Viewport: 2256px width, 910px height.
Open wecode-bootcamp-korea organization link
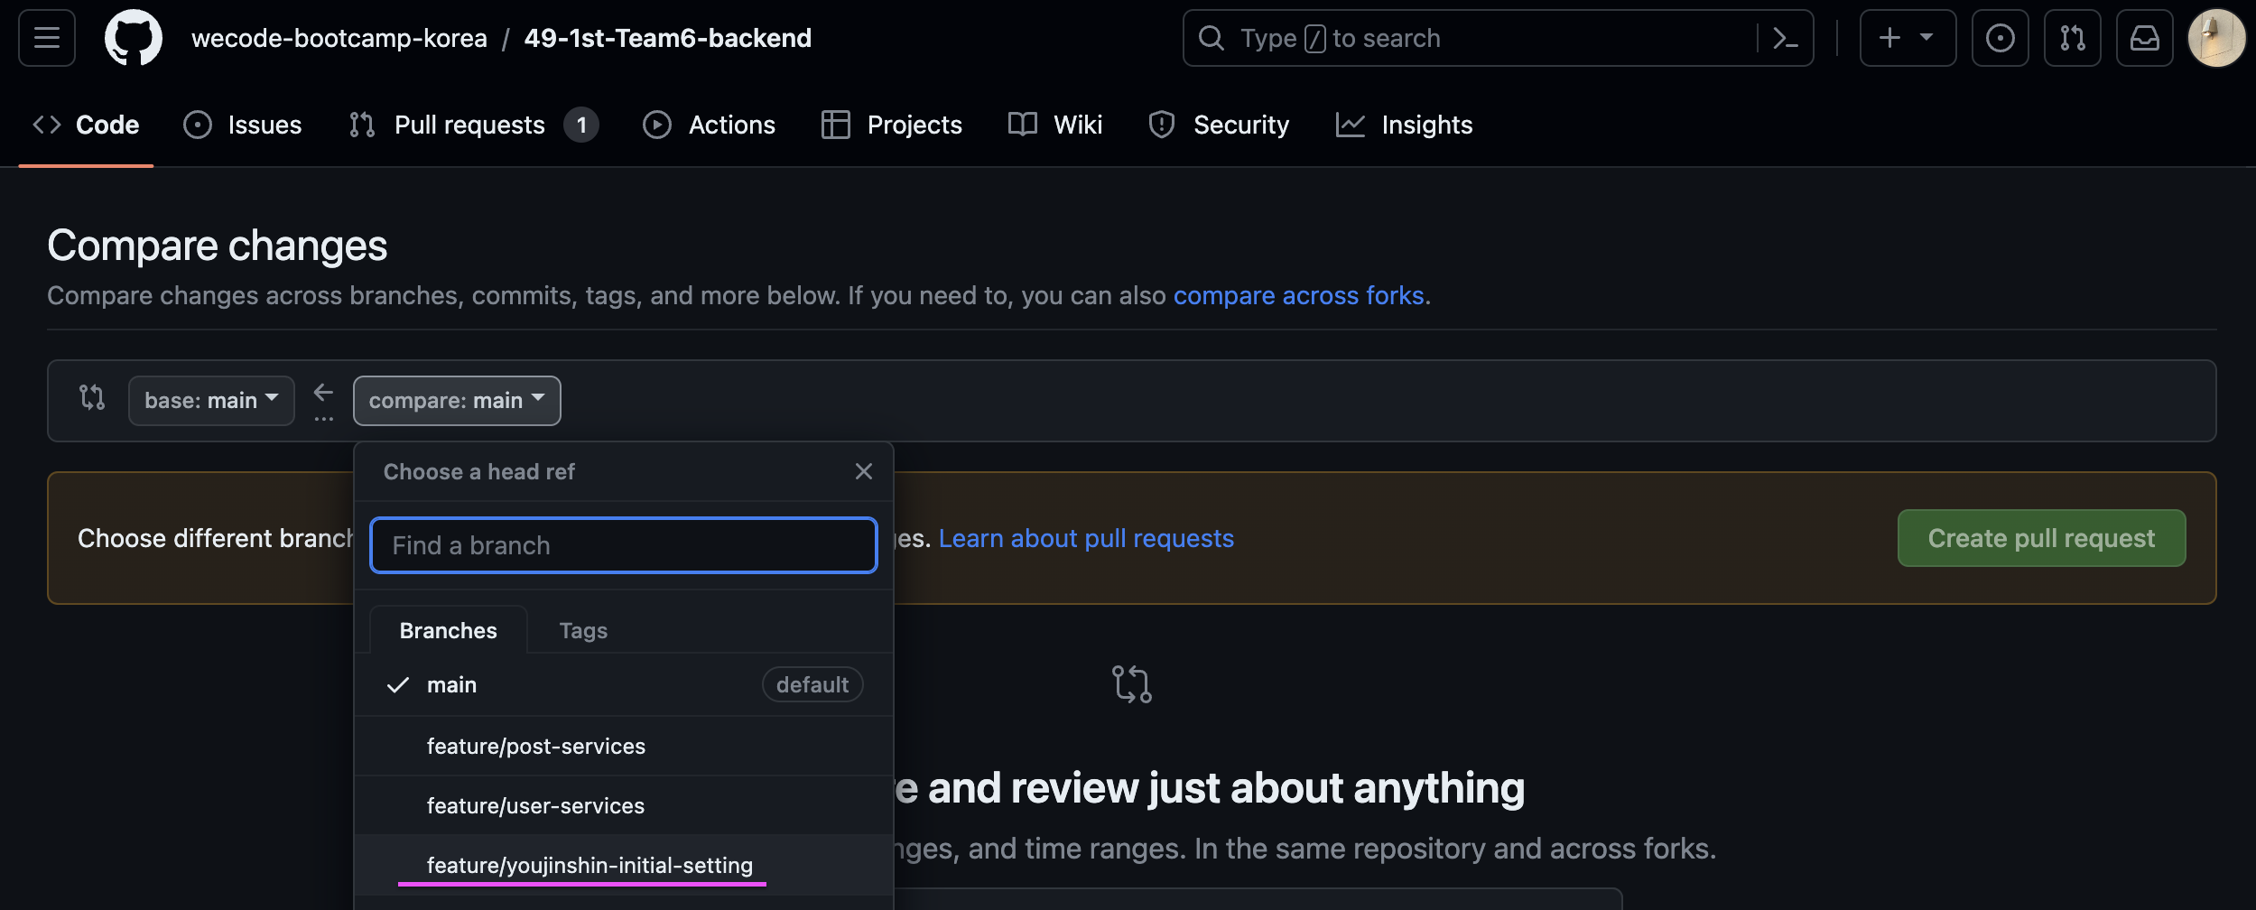tap(339, 38)
